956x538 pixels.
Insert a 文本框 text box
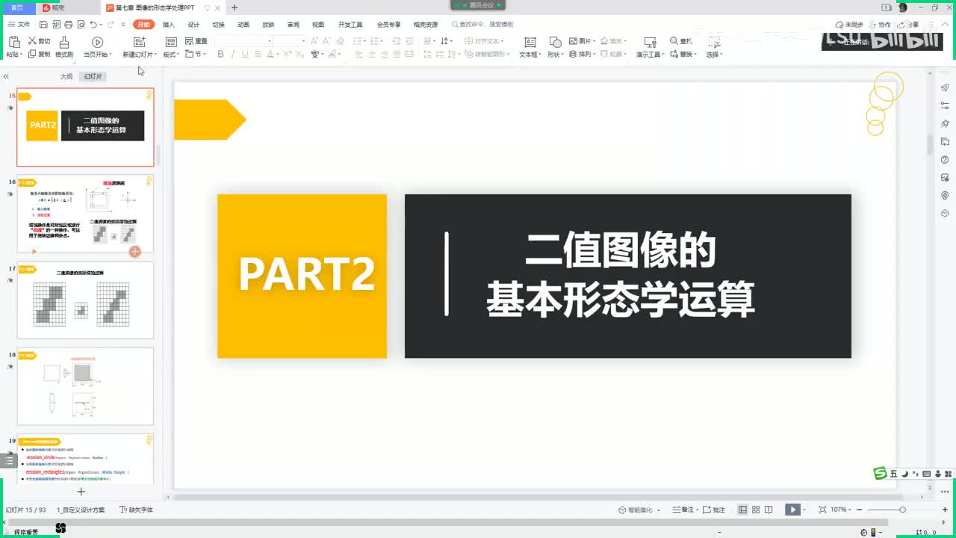tap(530, 46)
